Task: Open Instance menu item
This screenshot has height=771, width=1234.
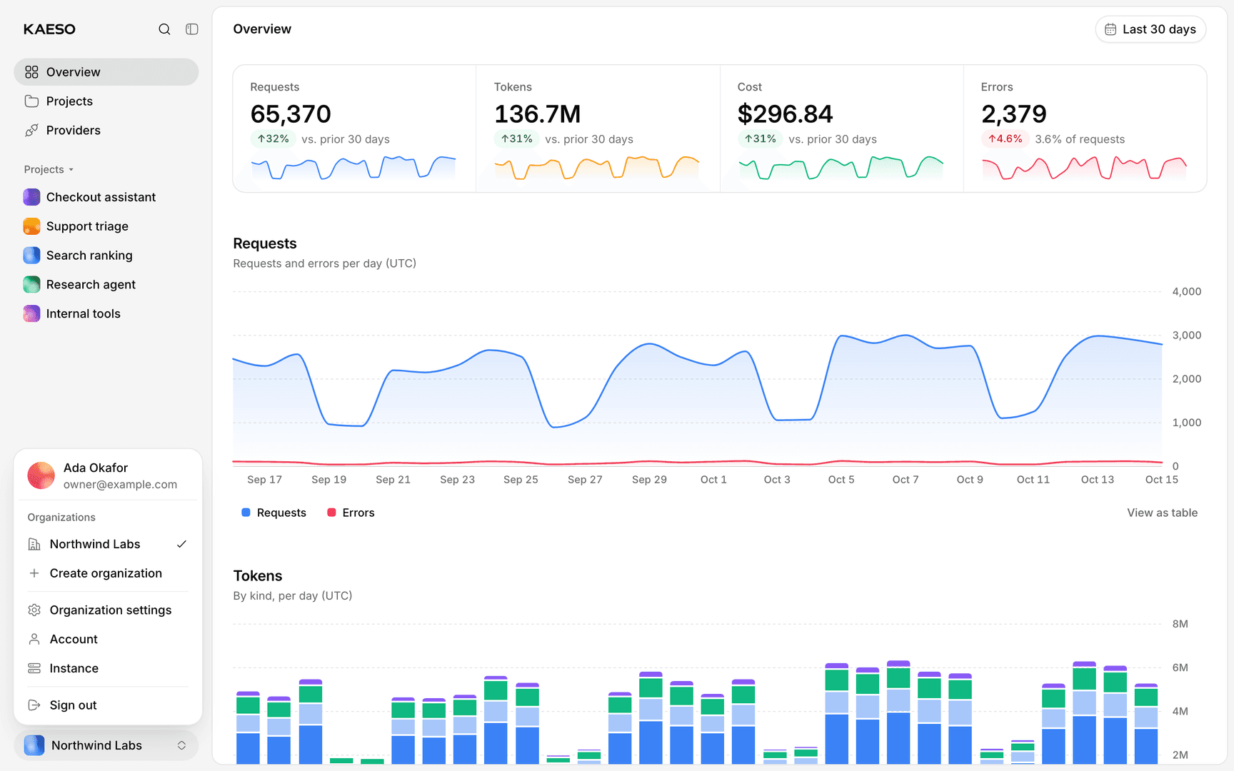Action: 108,669
